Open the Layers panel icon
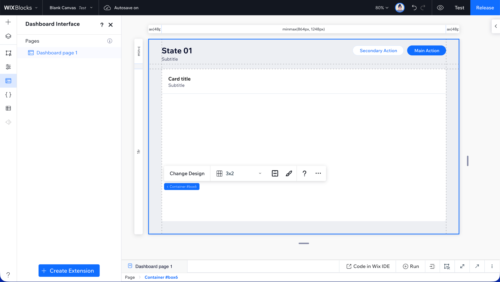 coord(8,36)
